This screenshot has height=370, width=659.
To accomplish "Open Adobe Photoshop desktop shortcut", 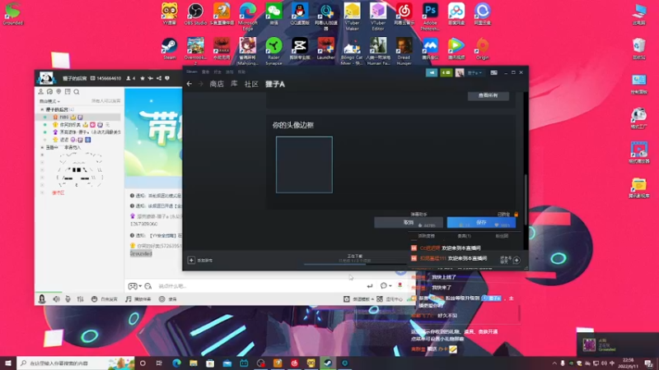I will coord(430,16).
